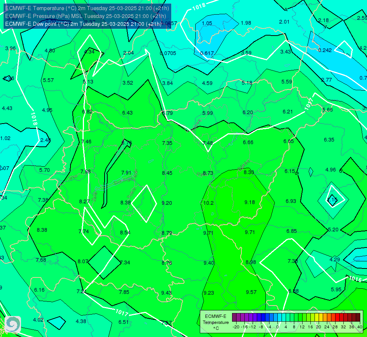Click the 9.23 temperature value
Screen dimensions: 367x337
pos(208,293)
